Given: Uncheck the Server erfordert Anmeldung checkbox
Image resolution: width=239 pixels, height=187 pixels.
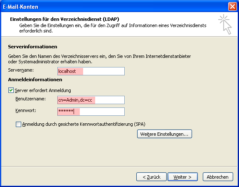Looking at the screenshot, I should point(11,90).
